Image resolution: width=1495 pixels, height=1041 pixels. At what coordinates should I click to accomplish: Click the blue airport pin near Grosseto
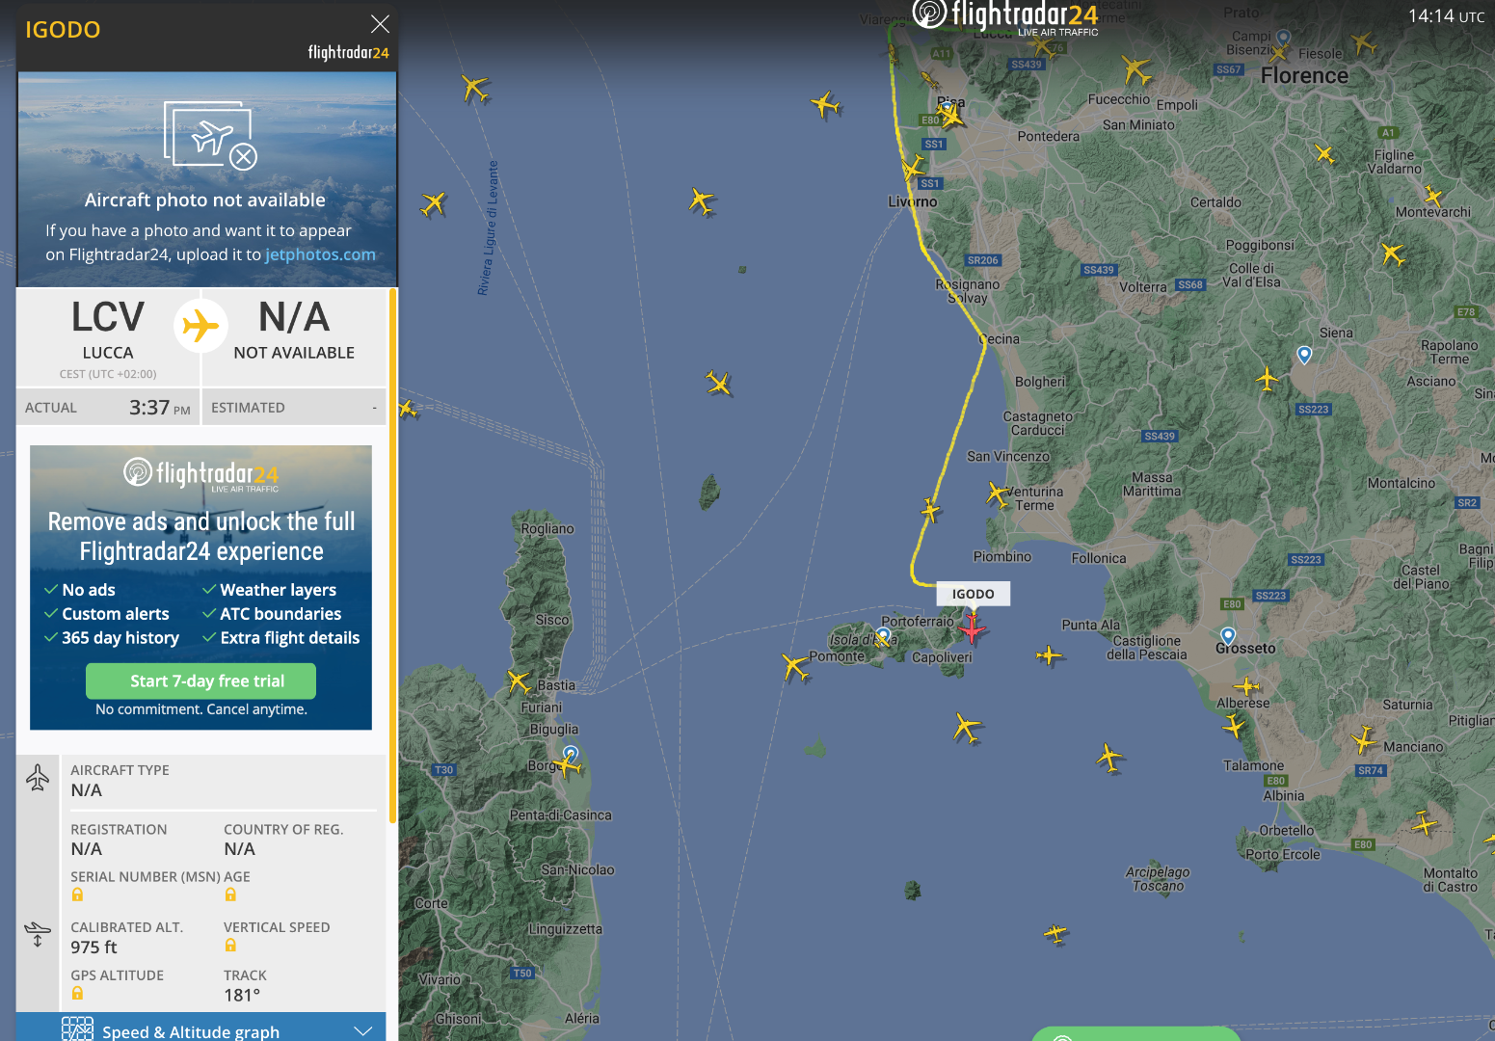coord(1228,636)
